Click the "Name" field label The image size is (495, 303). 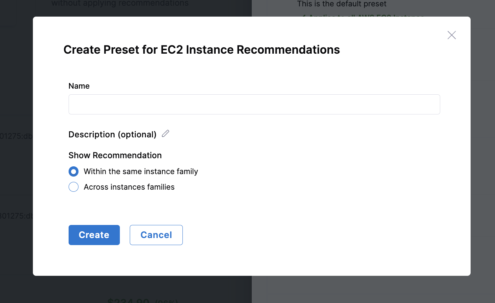point(79,86)
